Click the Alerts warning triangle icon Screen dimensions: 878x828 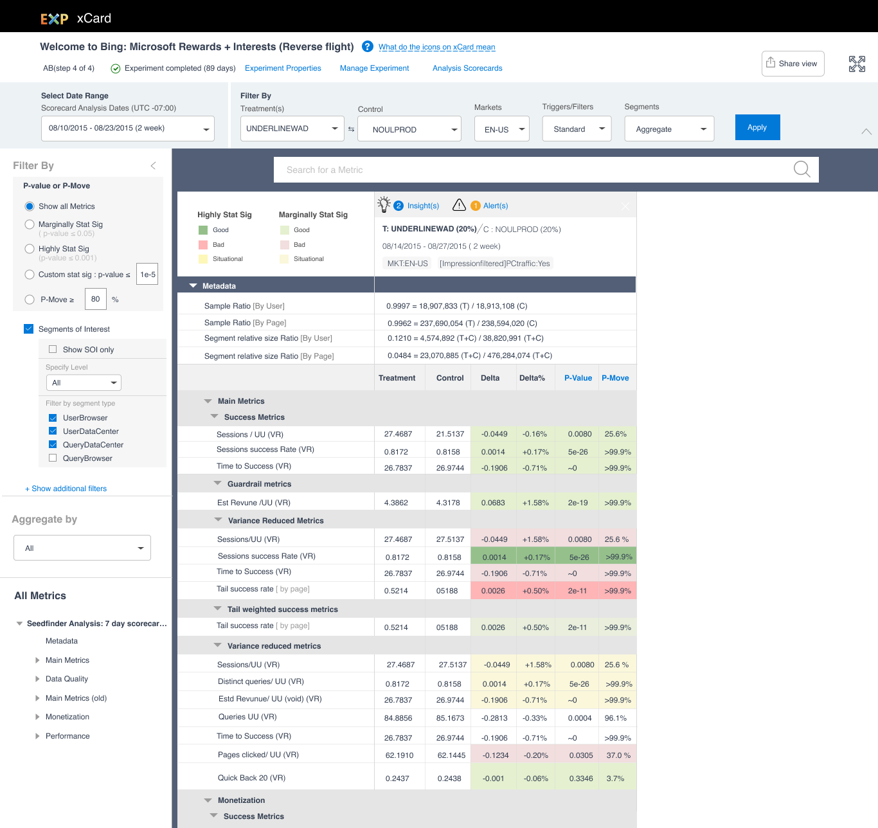click(459, 205)
